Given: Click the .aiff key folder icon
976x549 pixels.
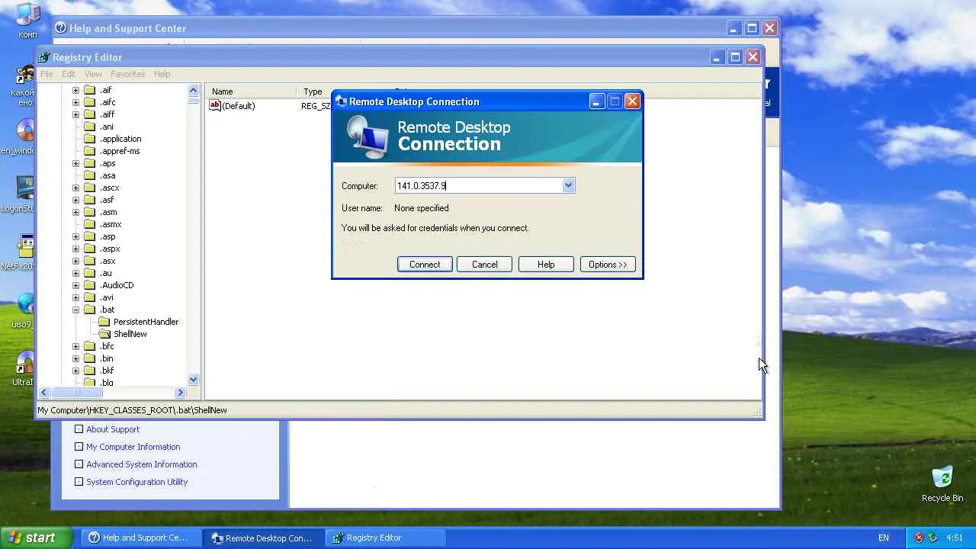Looking at the screenshot, I should coord(90,114).
